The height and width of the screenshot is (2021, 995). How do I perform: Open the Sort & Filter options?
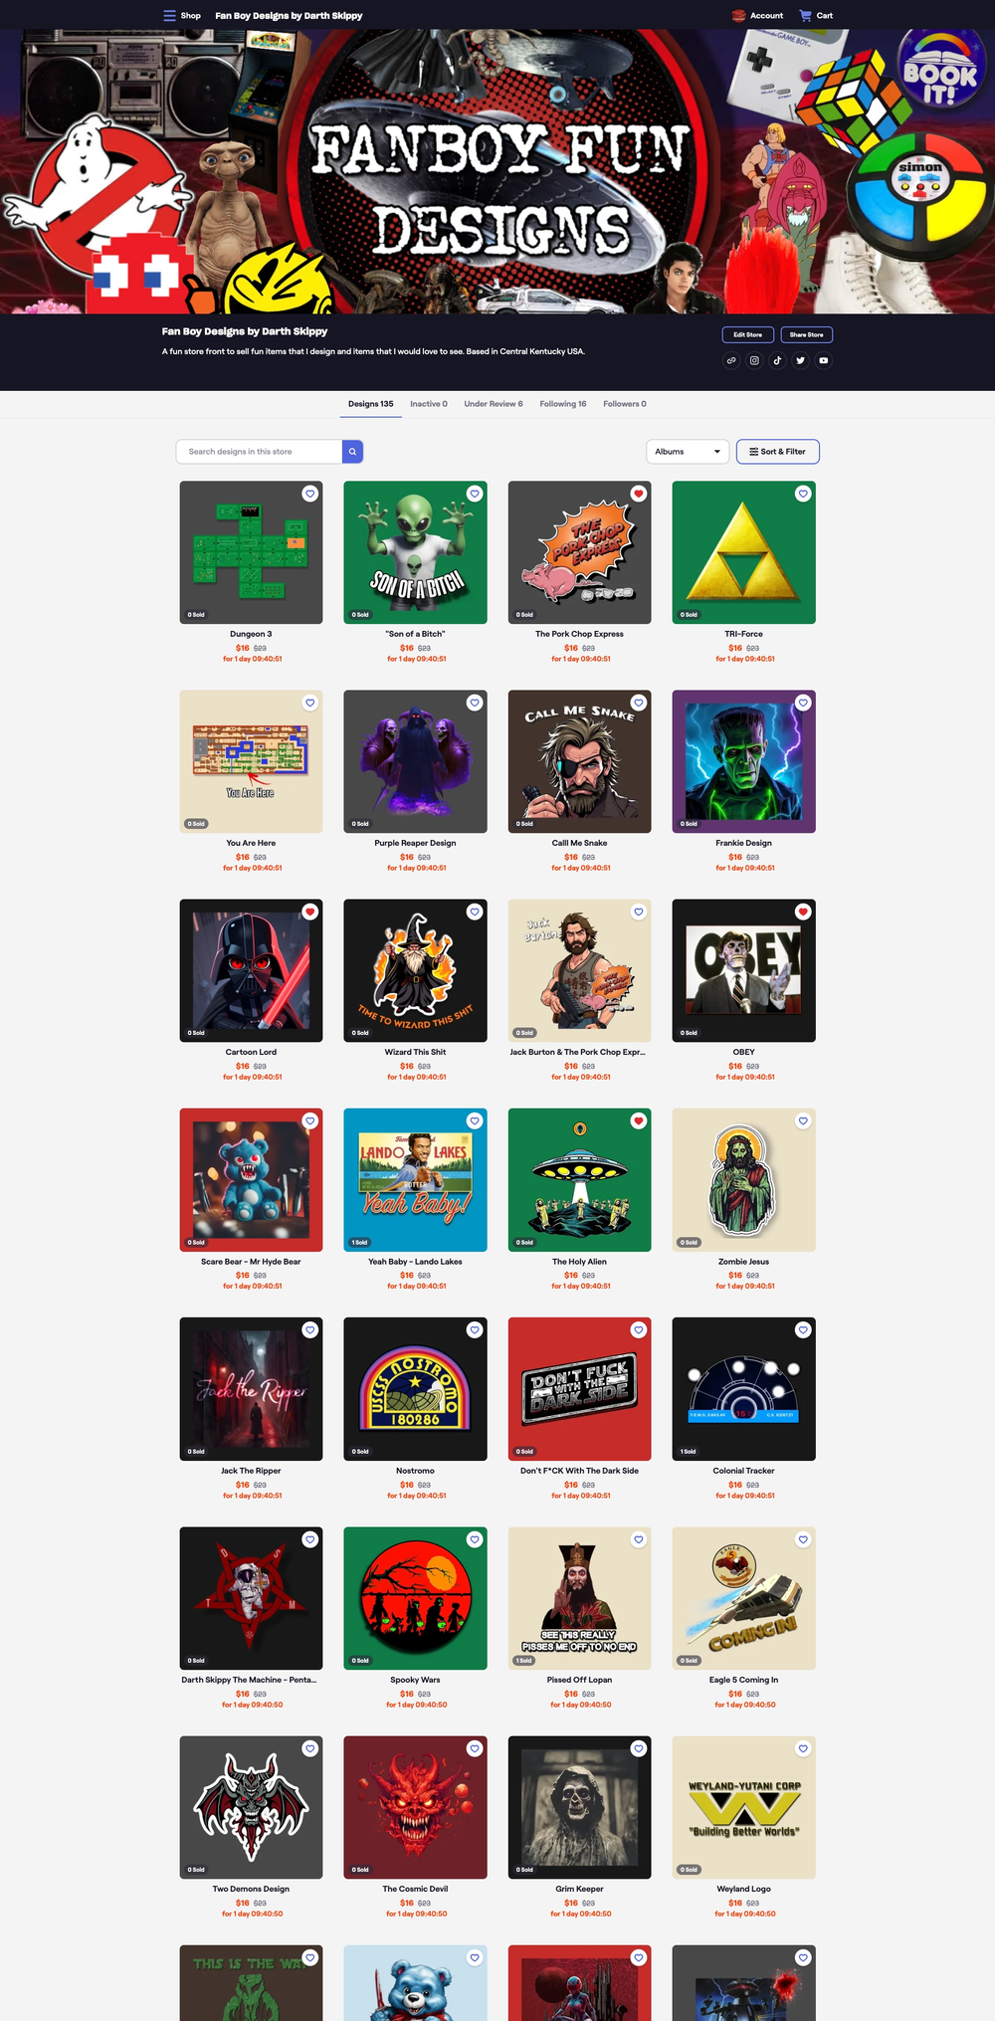click(x=778, y=452)
